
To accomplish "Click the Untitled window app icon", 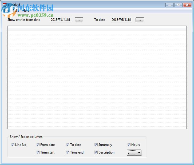I will tap(5, 5).
